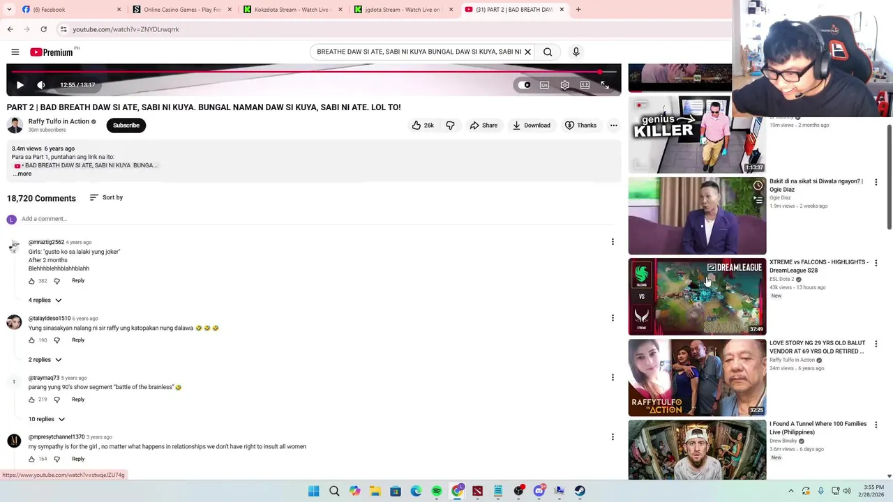Viewport: 893px width, 502px height.
Task: Open options menu for @traymaq73 comment
Action: pyautogui.click(x=613, y=377)
